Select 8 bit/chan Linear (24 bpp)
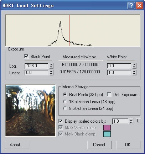The width and height of the screenshot is (145, 154). [65, 108]
